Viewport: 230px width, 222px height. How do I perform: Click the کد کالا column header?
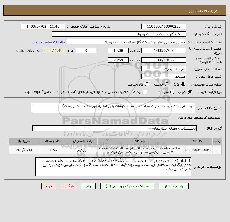pyautogui.click(x=197, y=141)
